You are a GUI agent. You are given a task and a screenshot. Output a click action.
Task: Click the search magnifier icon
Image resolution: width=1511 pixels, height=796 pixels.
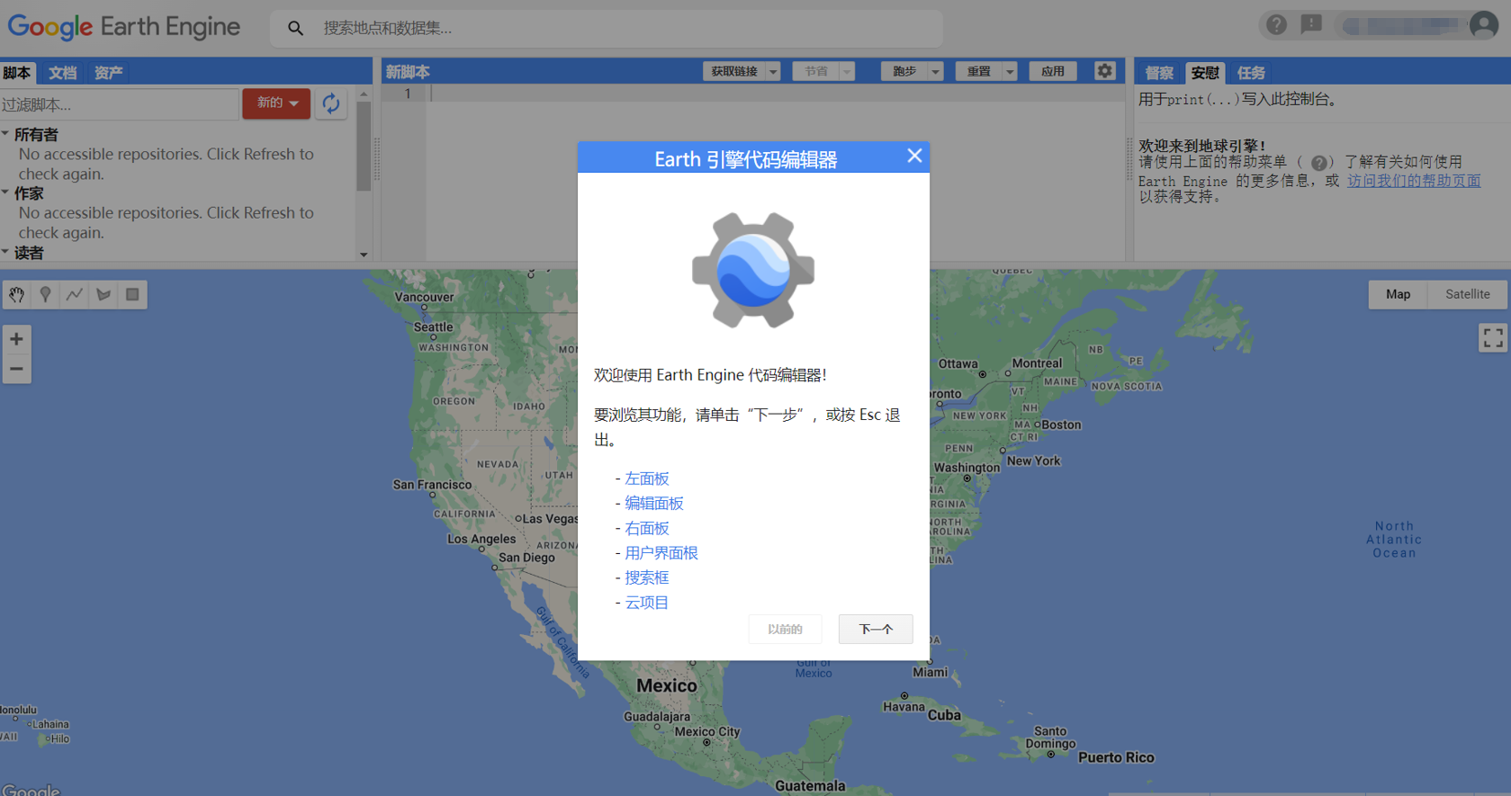[x=295, y=29]
